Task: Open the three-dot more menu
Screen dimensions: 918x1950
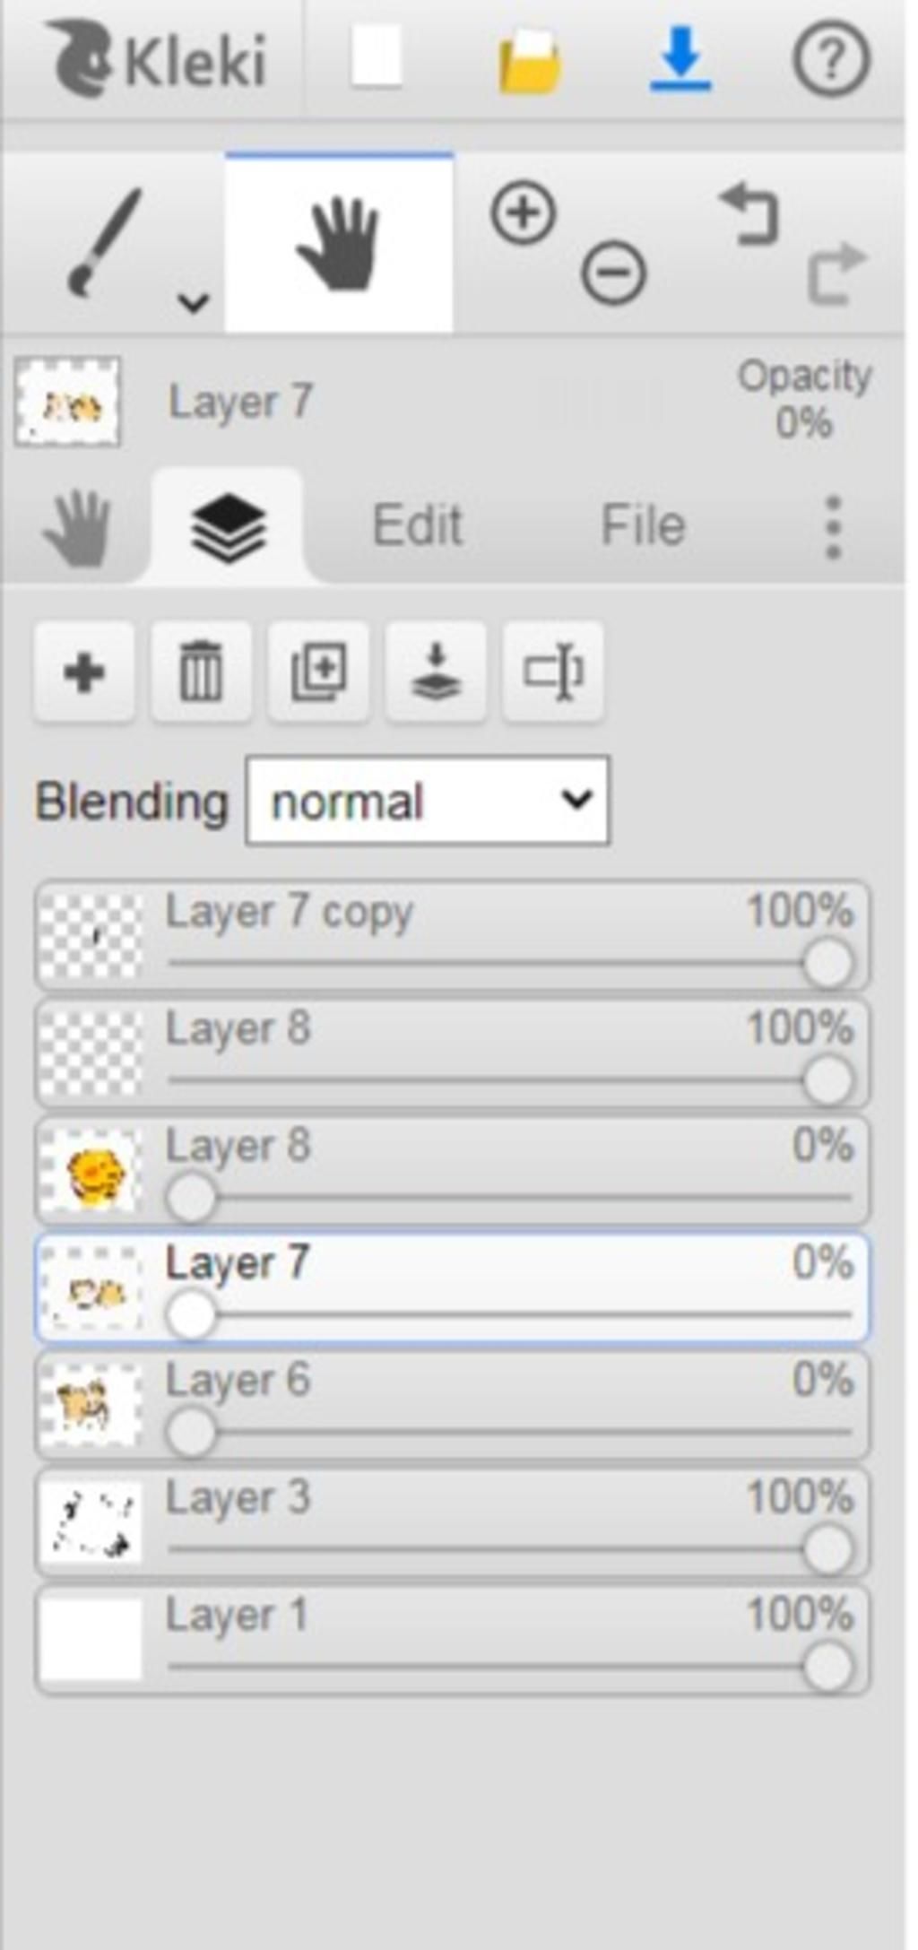Action: coord(833,527)
